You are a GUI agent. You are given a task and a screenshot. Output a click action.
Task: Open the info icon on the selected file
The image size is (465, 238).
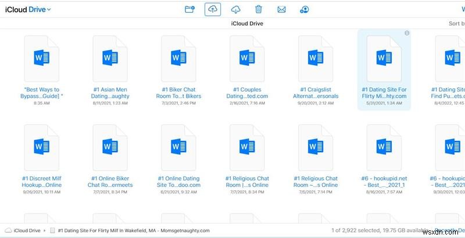[407, 33]
